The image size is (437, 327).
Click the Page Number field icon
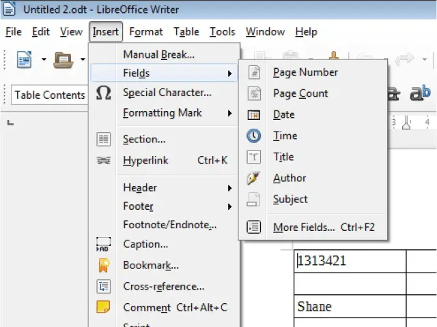click(254, 72)
